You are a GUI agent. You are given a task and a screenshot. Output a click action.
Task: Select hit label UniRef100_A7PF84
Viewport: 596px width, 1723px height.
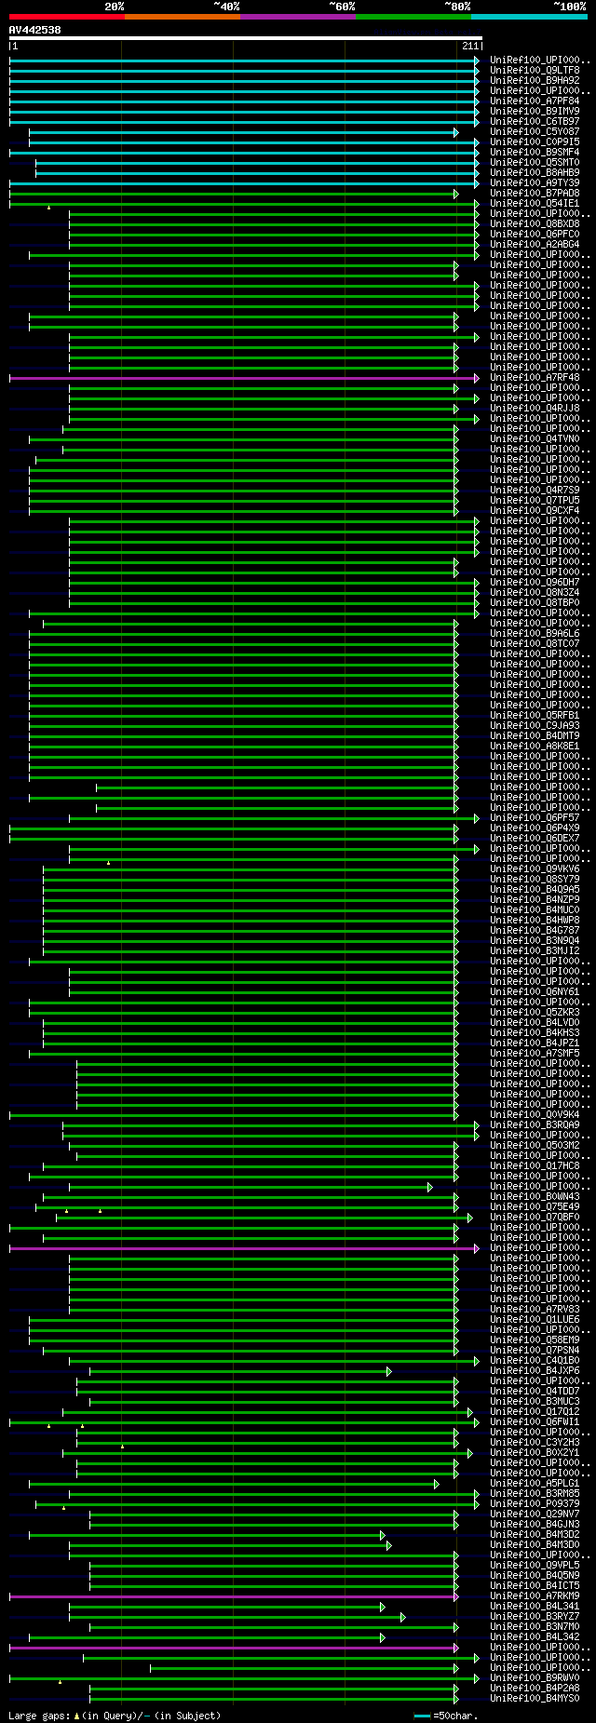coord(535,101)
